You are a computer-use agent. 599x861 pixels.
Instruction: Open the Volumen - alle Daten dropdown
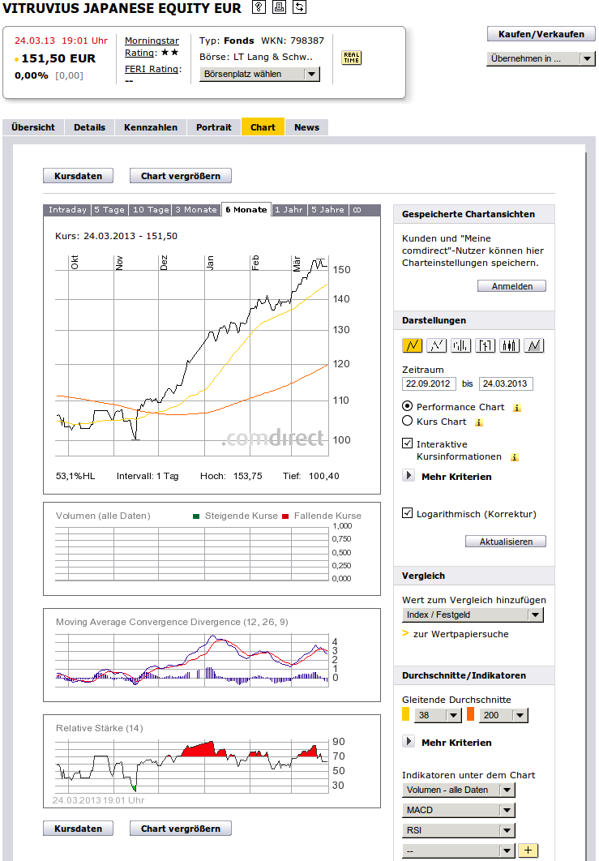click(459, 790)
